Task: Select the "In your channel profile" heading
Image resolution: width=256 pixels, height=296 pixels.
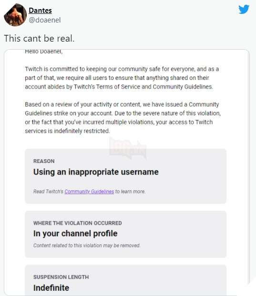Action: 75,234
